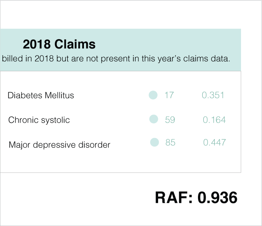Click HCC code 17 for Diabetes Mellitus

(169, 95)
